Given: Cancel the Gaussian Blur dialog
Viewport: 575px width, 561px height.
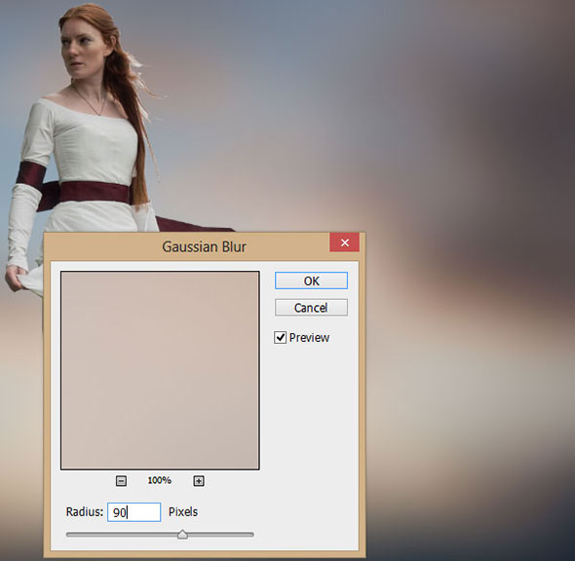Looking at the screenshot, I should coord(311,308).
